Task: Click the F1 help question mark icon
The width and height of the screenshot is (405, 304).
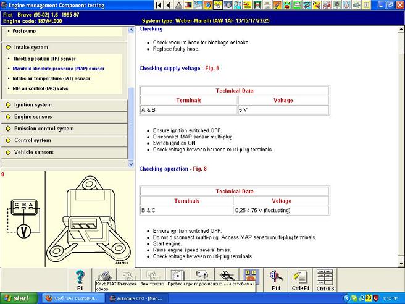Action: 80,279
